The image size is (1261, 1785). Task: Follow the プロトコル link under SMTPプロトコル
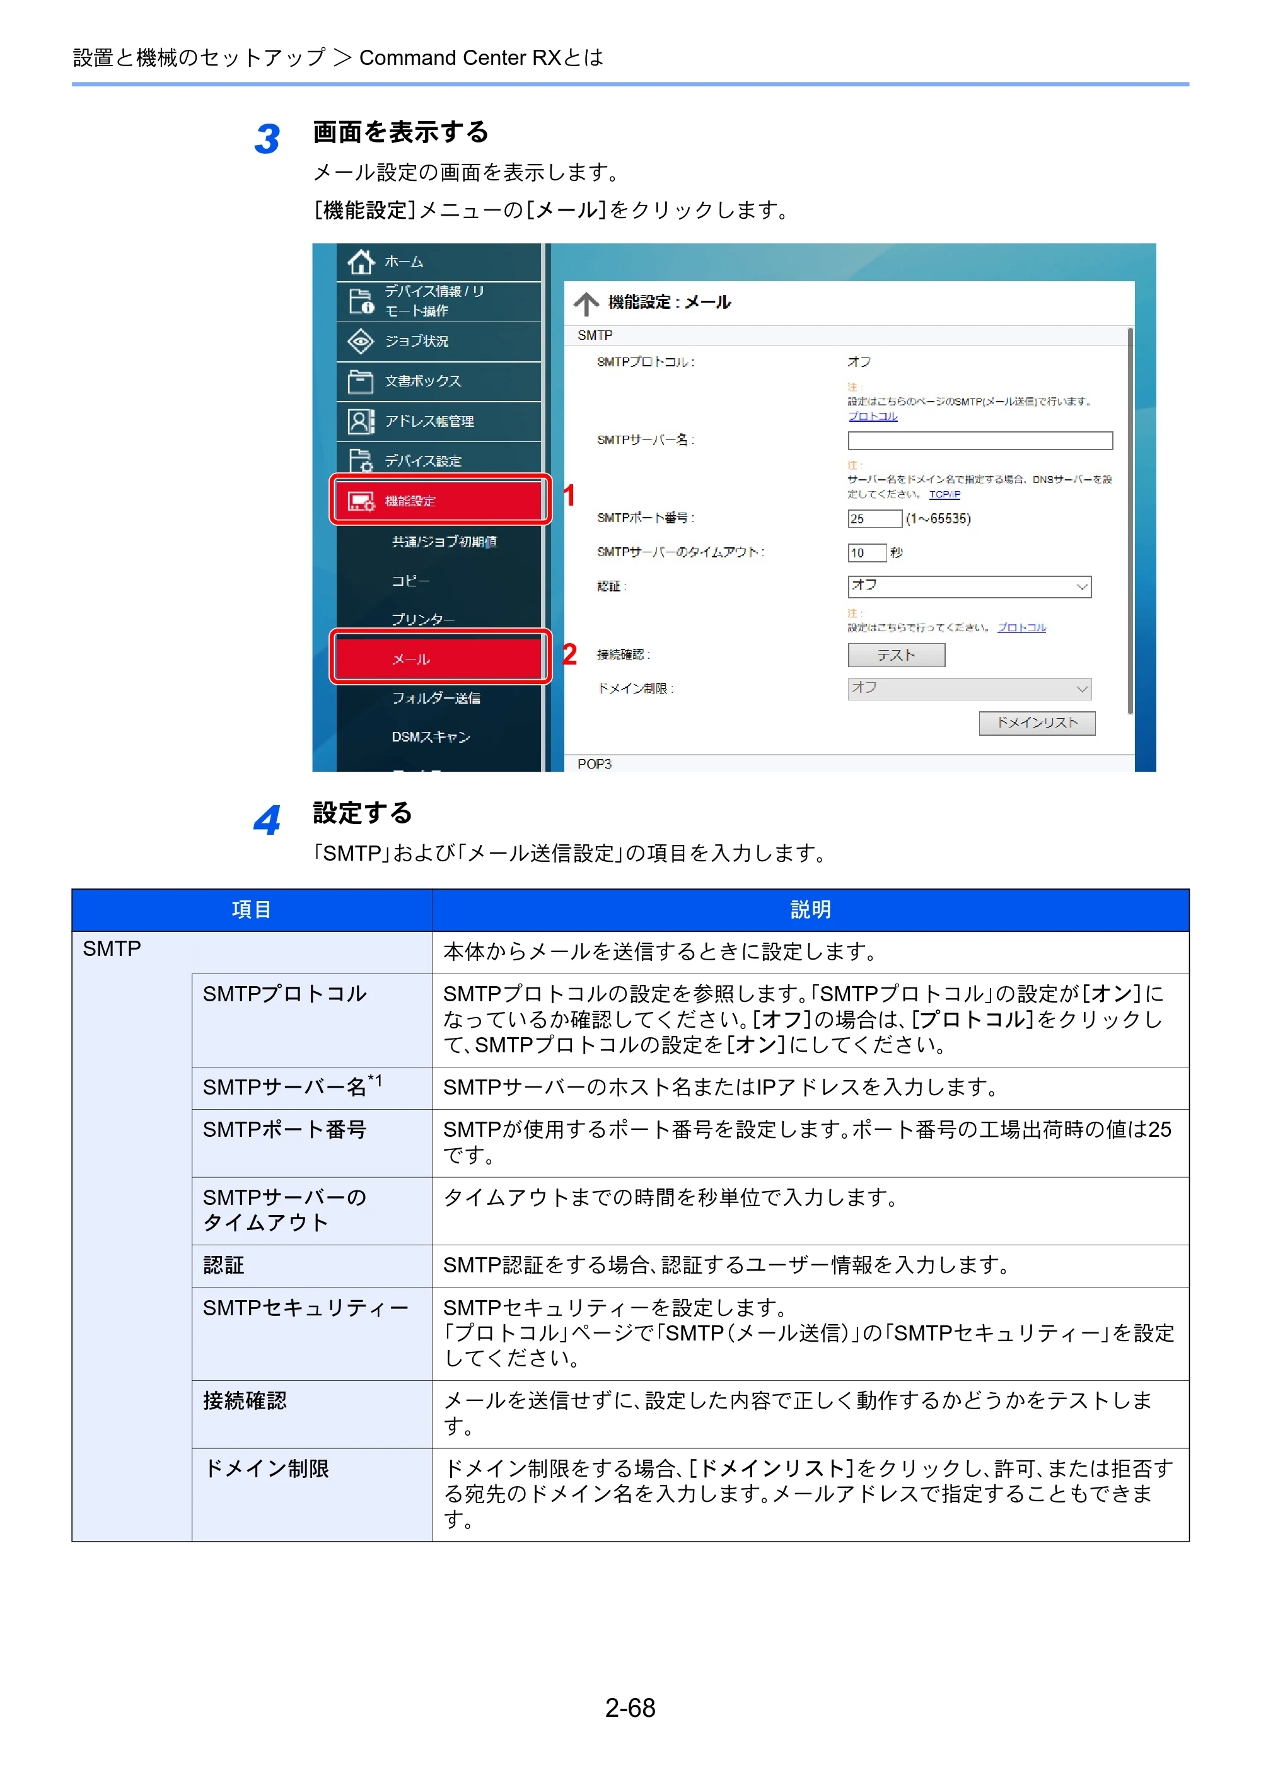872,417
